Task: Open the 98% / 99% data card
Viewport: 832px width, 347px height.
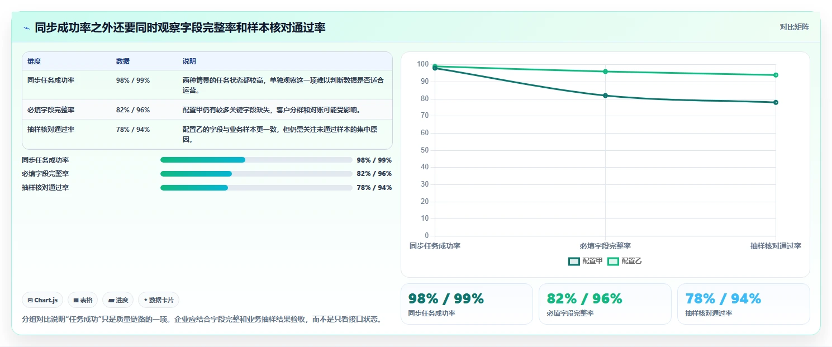Action: point(467,304)
